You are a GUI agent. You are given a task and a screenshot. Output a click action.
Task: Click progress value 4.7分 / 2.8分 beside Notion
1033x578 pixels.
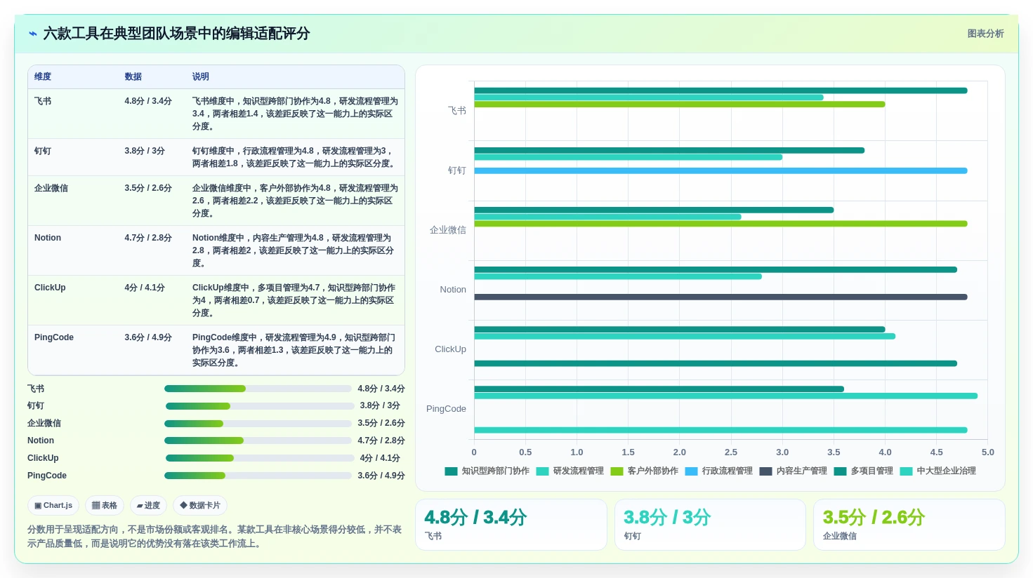pyautogui.click(x=381, y=441)
